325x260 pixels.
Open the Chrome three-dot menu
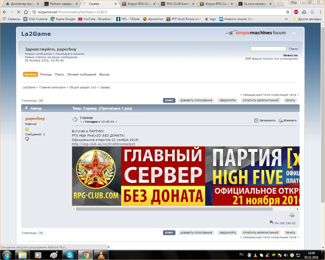click(320, 12)
